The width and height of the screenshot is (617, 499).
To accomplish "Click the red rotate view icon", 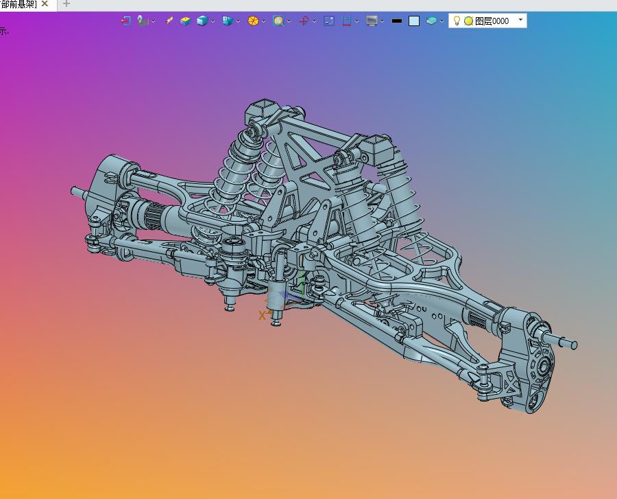I will pyautogui.click(x=304, y=21).
